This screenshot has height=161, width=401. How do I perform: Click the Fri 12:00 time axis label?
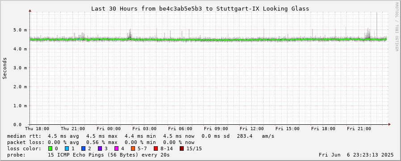252,128
